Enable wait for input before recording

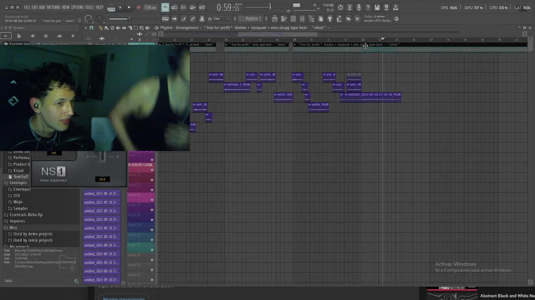pyautogui.click(x=174, y=7)
